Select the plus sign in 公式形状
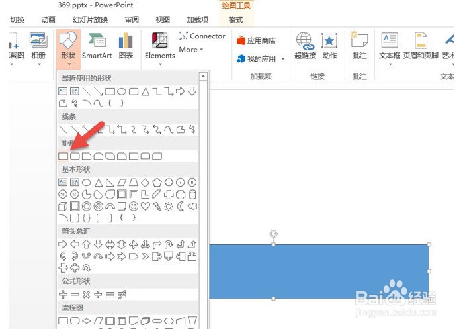463x329 pixels. tap(63, 294)
